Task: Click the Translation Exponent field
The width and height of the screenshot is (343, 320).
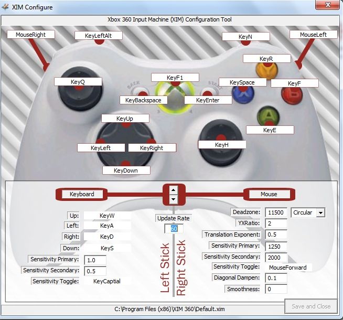Action: [x=276, y=234]
